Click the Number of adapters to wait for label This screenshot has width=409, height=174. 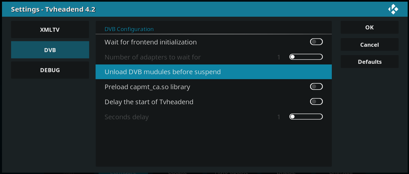point(152,57)
